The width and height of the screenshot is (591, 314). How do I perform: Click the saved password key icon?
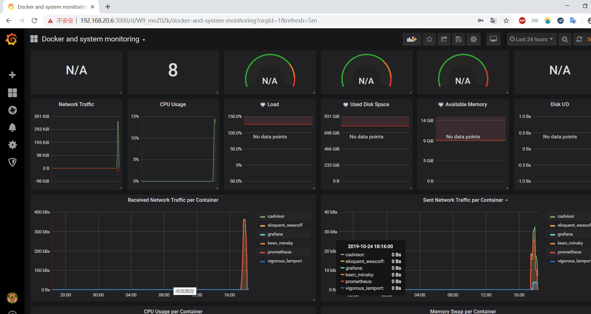click(481, 21)
